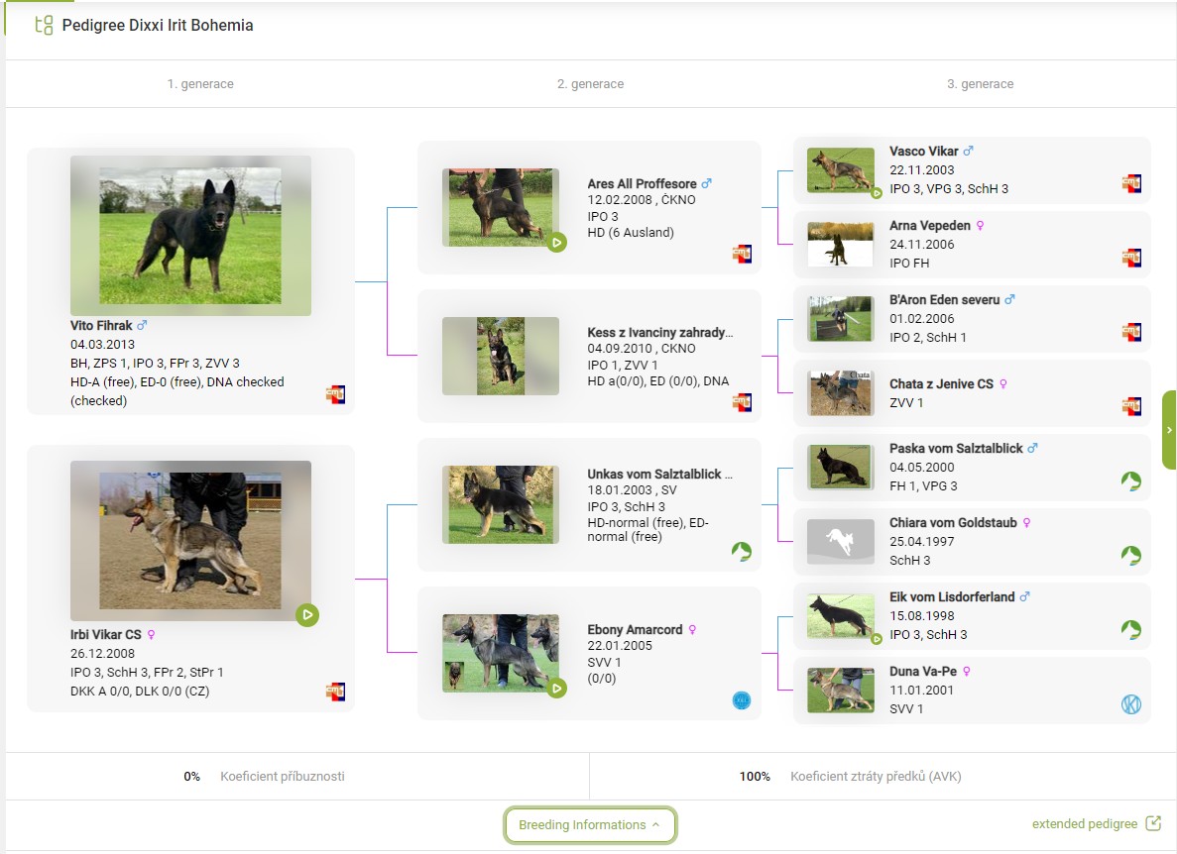
Task: Open Duna Va-Pe name link
Action: 923,671
